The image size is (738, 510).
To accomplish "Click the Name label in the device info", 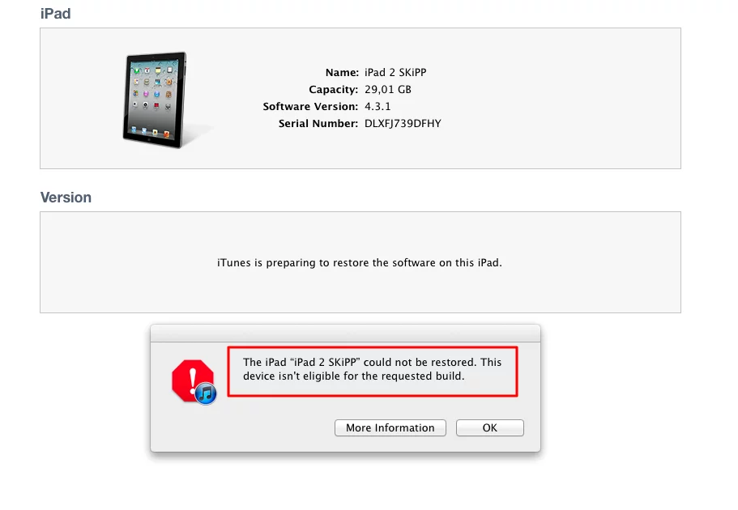I will tap(342, 73).
